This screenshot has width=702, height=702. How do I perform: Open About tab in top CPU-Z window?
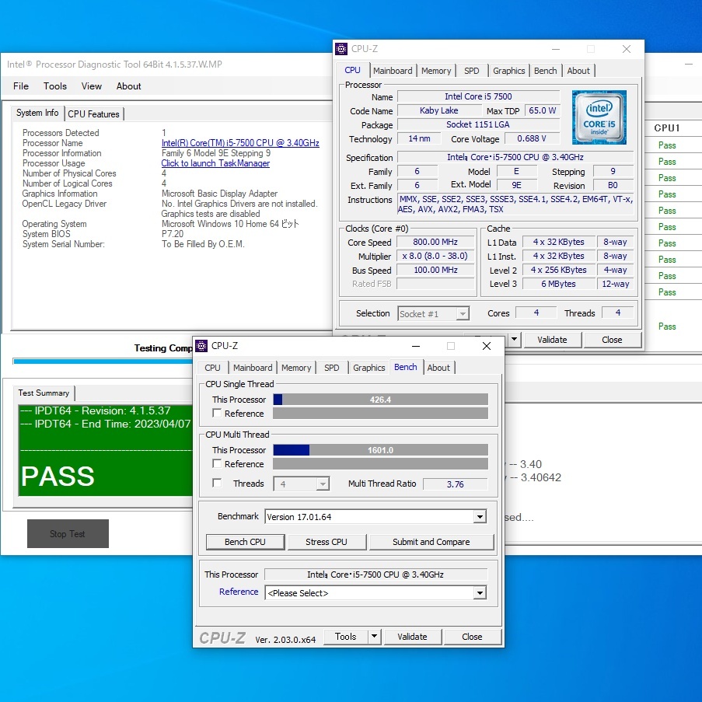(578, 71)
